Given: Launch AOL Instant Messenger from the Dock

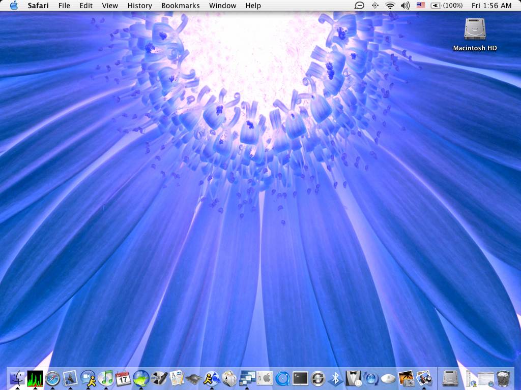Looking at the screenshot, I should point(212,378).
